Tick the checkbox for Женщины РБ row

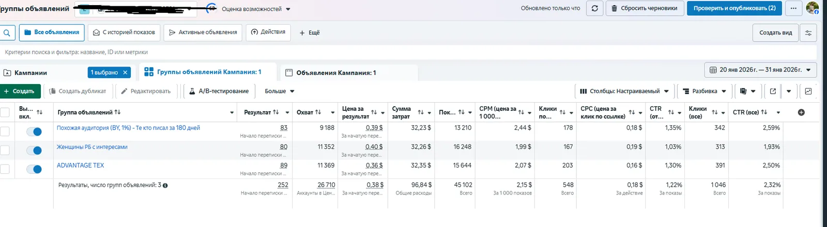click(x=5, y=150)
